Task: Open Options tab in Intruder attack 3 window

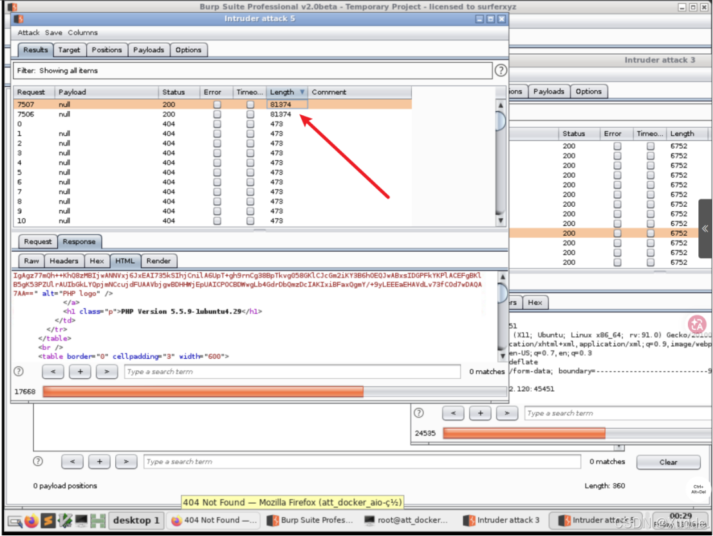Action: [x=589, y=91]
